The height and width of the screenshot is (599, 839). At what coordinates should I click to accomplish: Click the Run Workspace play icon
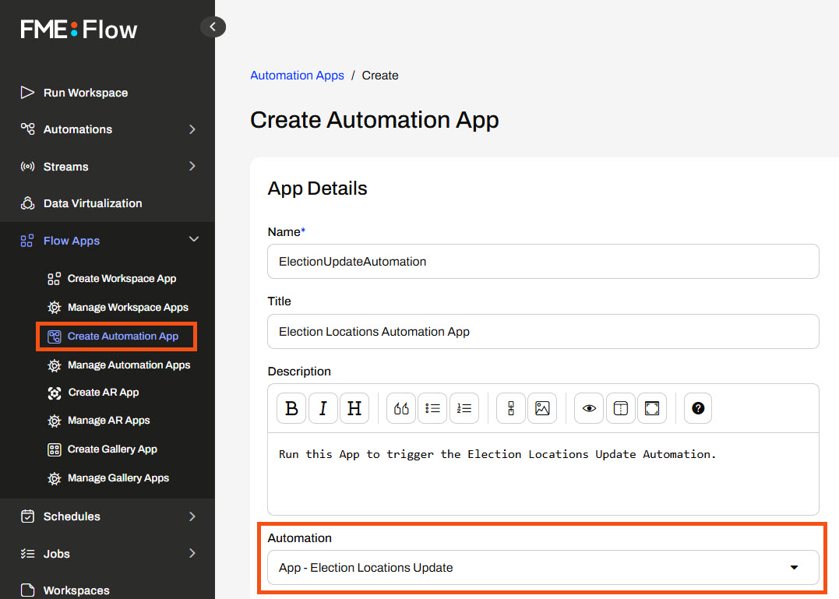click(27, 93)
